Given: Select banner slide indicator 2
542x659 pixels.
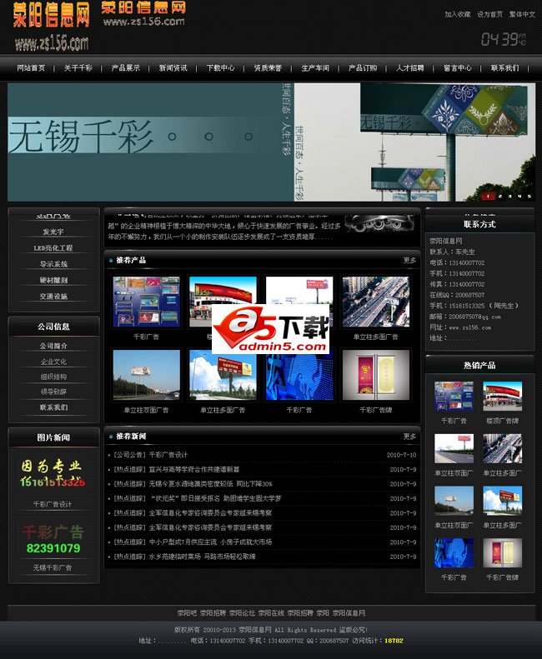Looking at the screenshot, I should (500, 196).
